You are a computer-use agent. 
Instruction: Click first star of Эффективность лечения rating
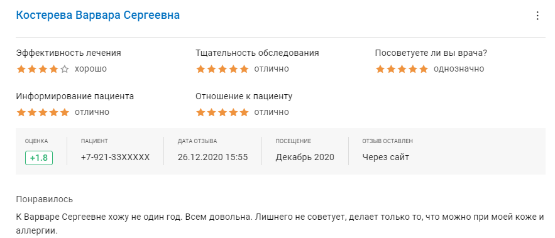click(x=21, y=69)
